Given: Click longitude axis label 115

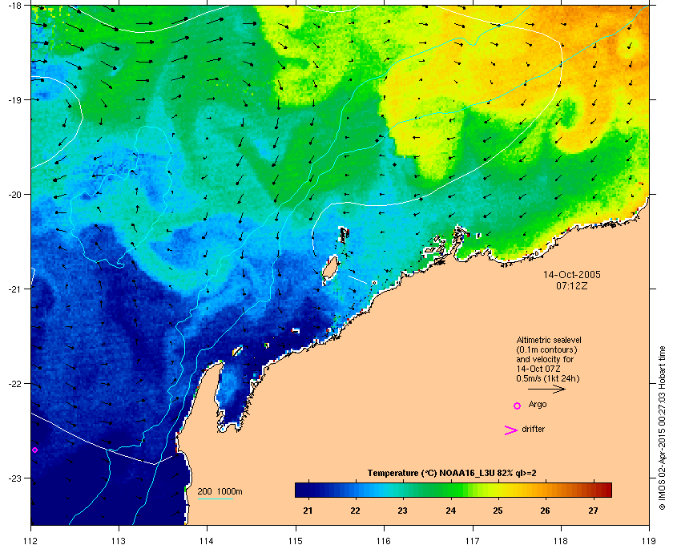Looking at the screenshot, I should pos(296,541).
